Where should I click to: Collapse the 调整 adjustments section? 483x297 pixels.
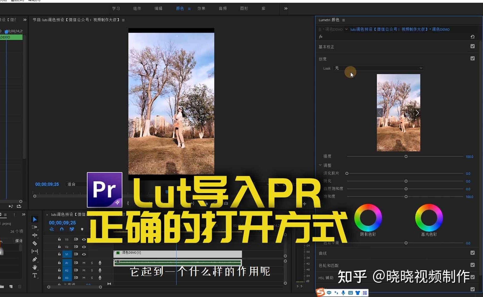tap(320, 165)
